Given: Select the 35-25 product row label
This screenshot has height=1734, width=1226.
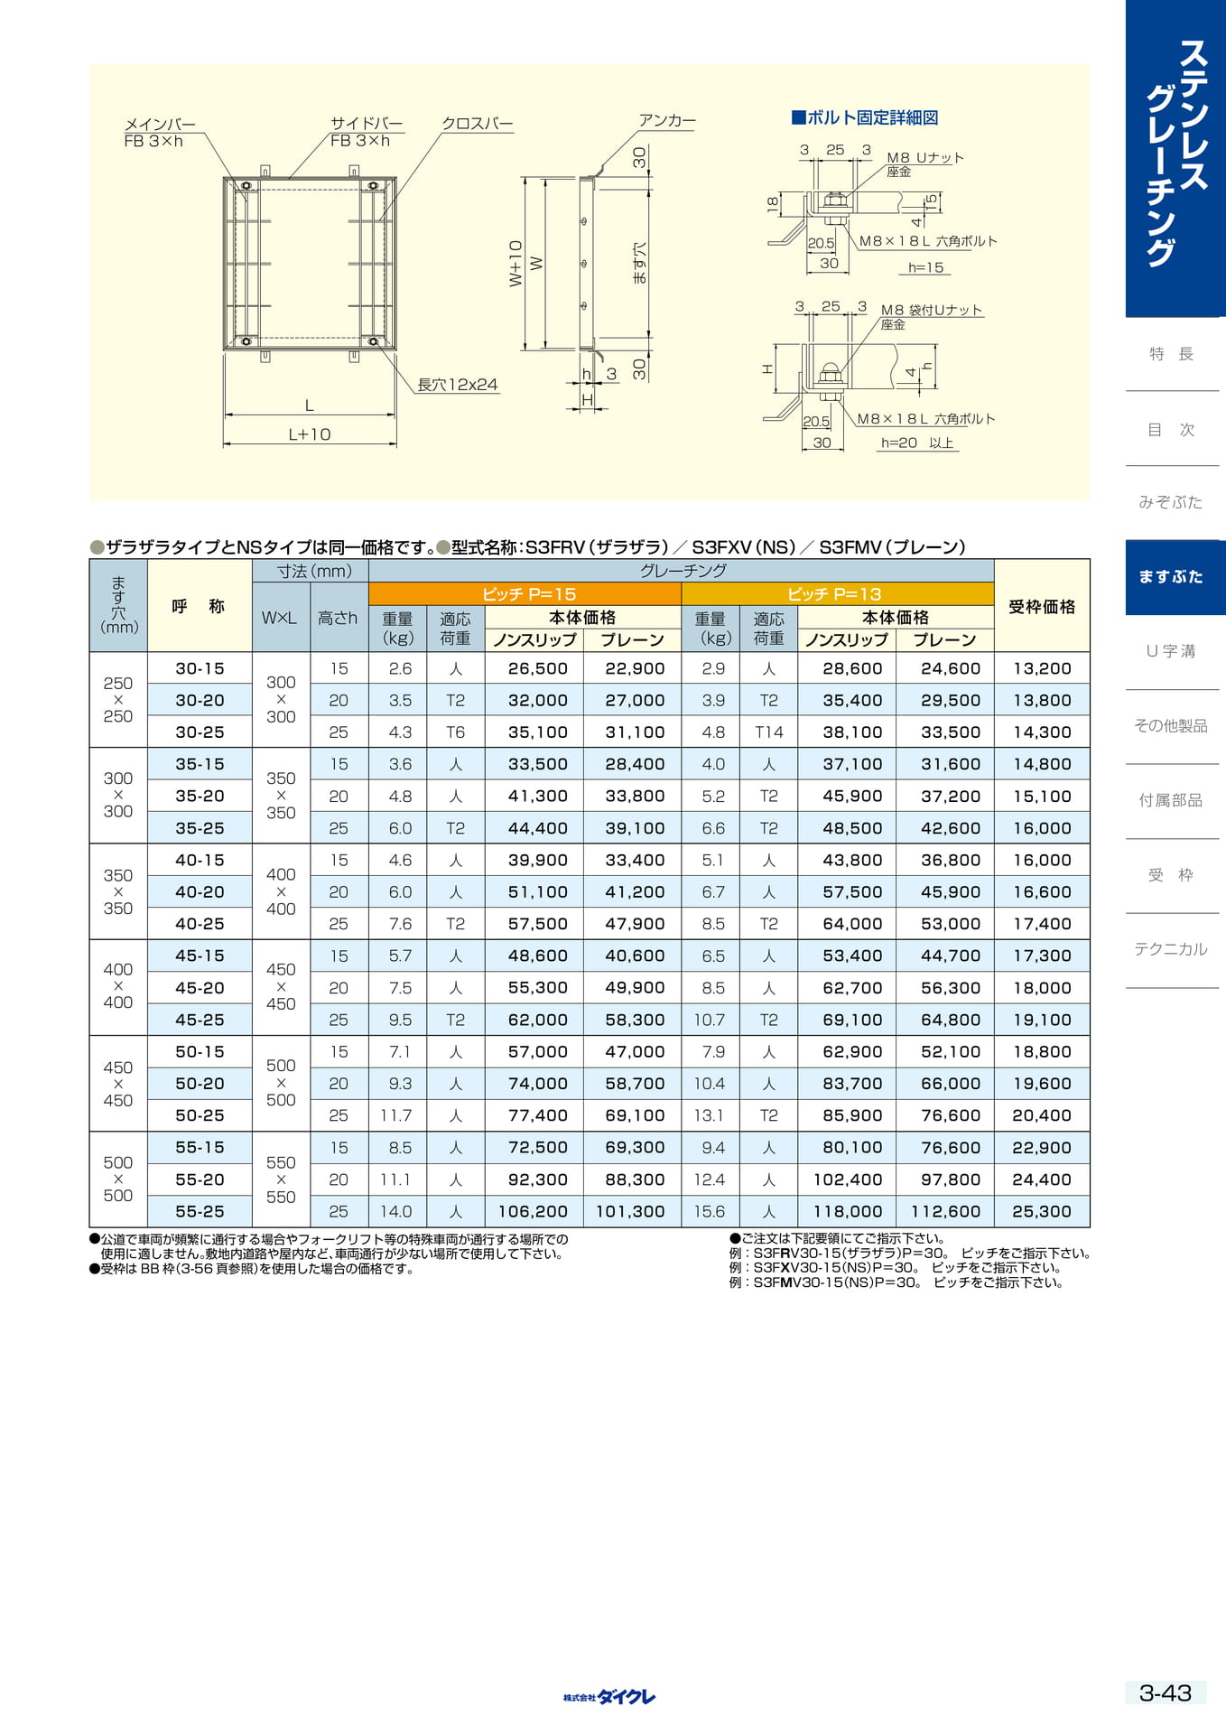Looking at the screenshot, I should [x=200, y=827].
